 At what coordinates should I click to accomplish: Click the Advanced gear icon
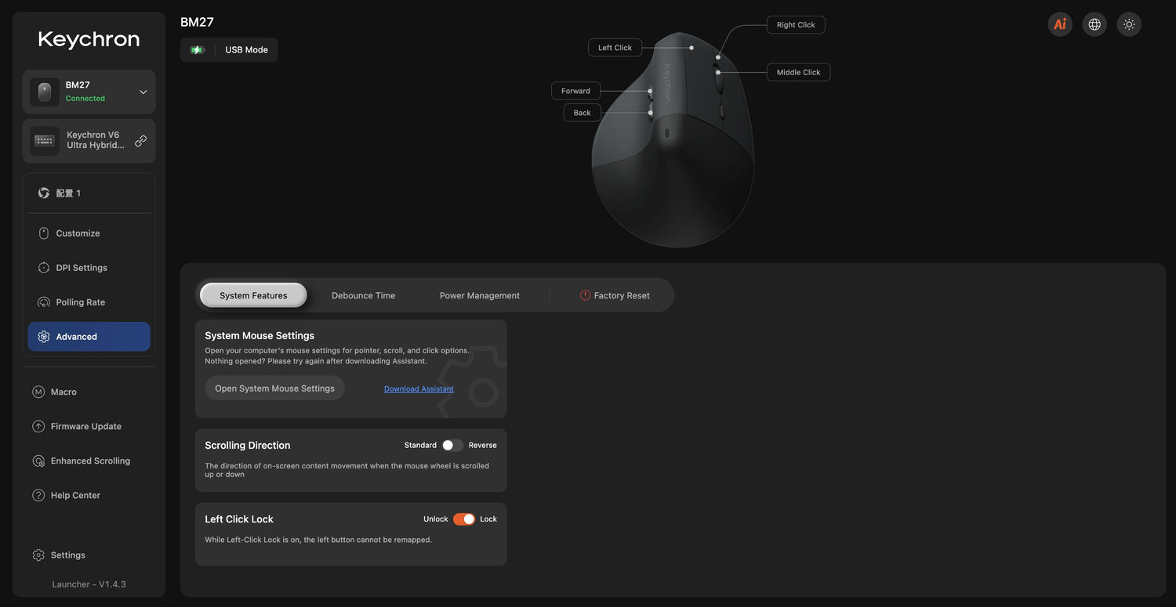tap(44, 337)
